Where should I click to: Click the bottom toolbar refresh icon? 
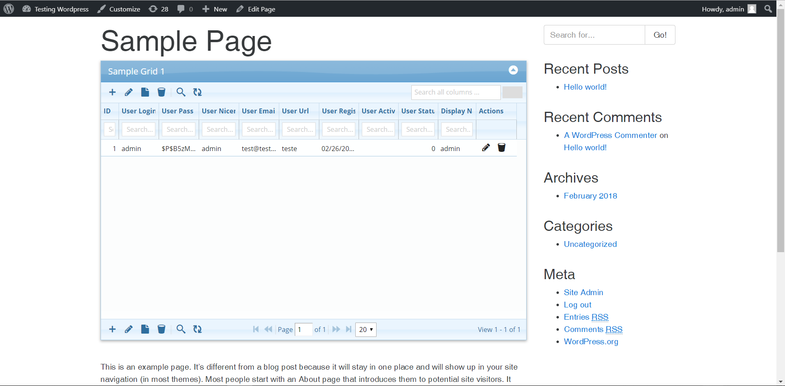click(197, 329)
